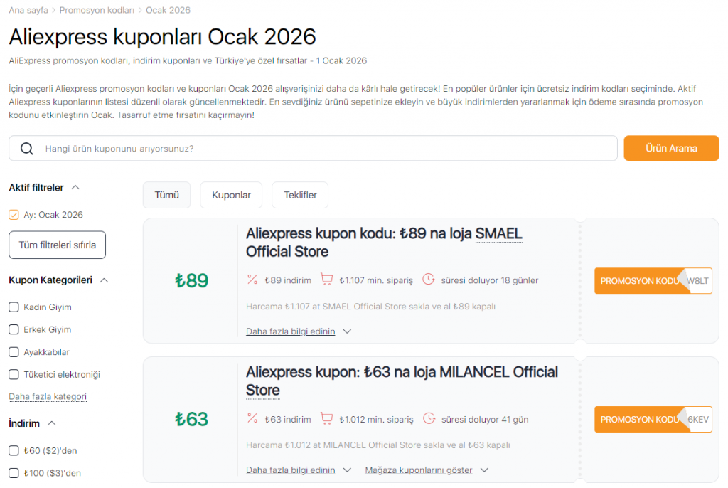Click the magnifier icon in the search bar

click(x=28, y=148)
